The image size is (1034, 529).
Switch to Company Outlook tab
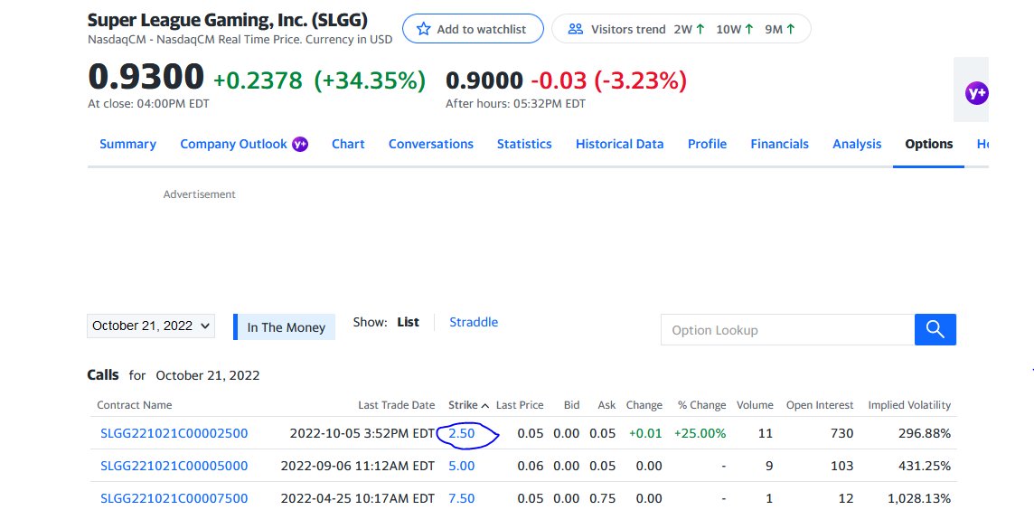click(233, 144)
